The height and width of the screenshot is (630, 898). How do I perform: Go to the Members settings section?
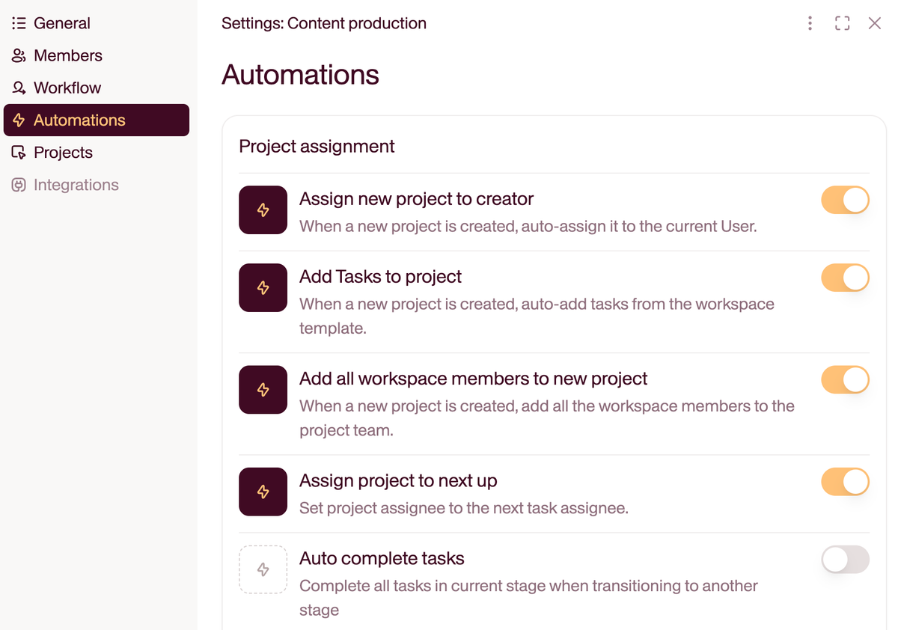(67, 55)
